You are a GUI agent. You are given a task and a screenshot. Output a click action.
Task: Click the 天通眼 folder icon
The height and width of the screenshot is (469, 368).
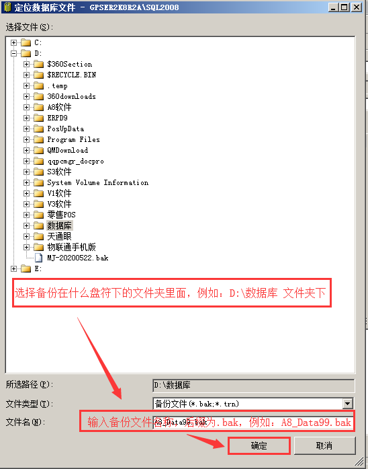coord(38,236)
